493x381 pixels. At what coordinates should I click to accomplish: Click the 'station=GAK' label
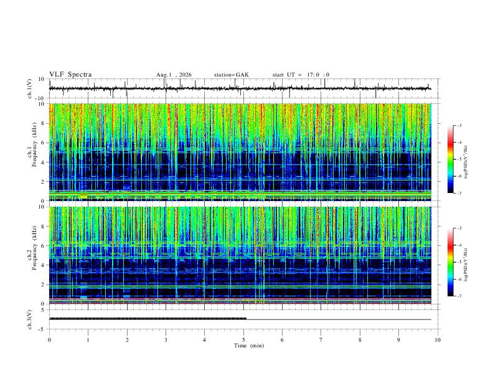232,75
